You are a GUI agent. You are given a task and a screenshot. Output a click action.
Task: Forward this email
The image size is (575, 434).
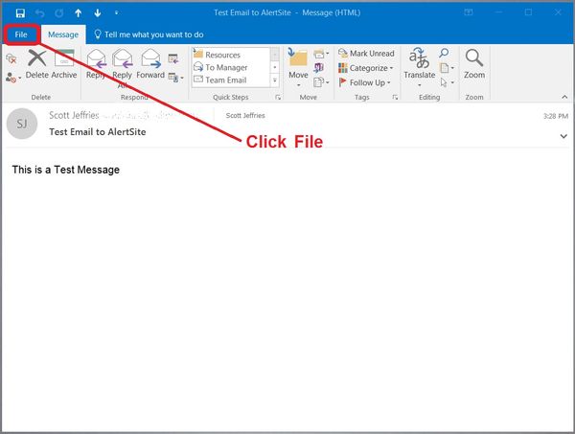150,63
